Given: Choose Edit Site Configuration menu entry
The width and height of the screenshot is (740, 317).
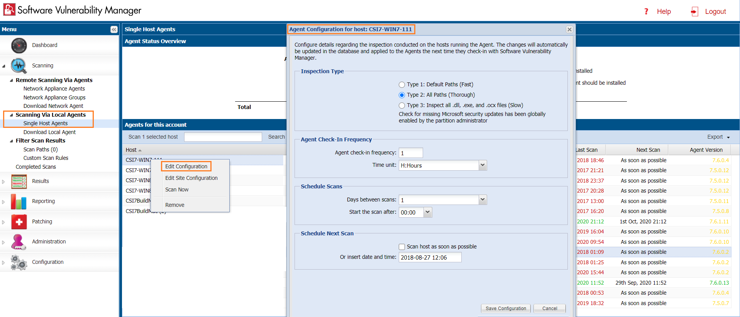Looking at the screenshot, I should (x=191, y=178).
